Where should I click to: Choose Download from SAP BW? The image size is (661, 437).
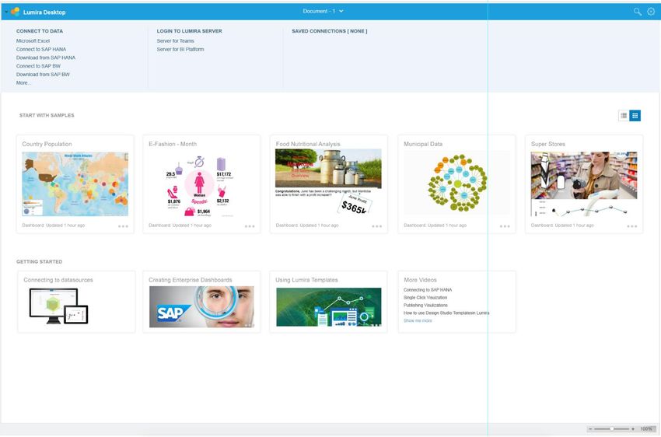click(43, 75)
